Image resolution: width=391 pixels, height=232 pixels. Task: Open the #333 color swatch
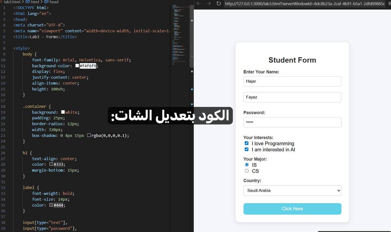coord(51,164)
